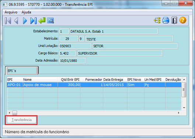Click the printer icon
195x139 pixels.
point(166,20)
